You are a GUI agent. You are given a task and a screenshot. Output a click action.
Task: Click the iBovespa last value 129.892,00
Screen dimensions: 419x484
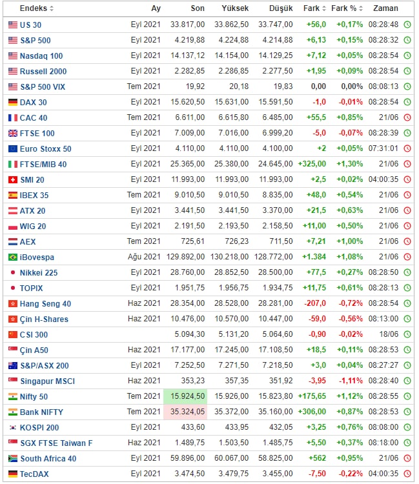click(185, 257)
